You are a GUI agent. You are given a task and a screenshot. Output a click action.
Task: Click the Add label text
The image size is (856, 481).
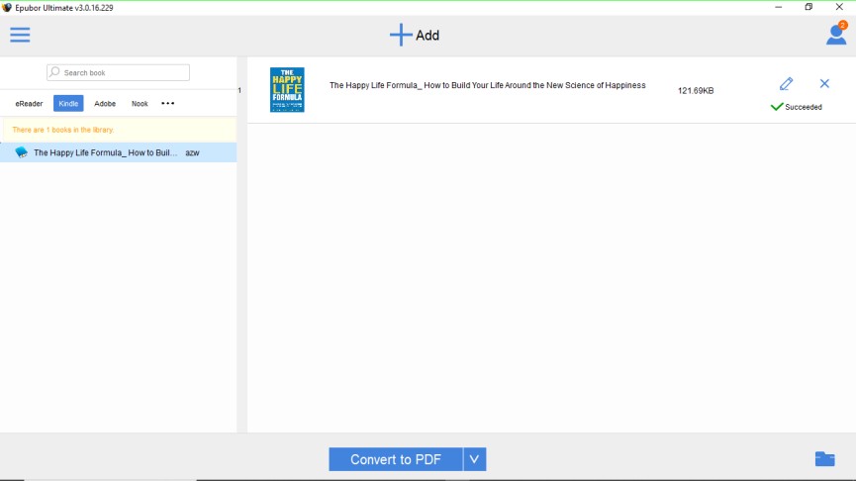[x=428, y=36]
